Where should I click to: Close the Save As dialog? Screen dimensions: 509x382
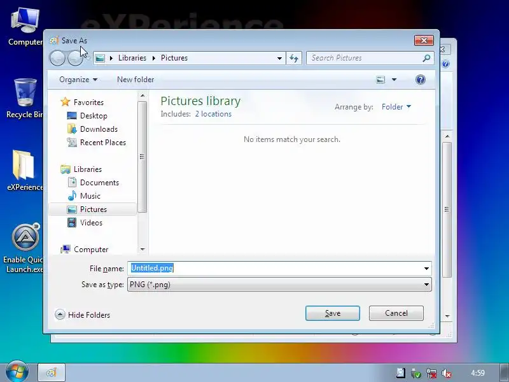coord(424,40)
